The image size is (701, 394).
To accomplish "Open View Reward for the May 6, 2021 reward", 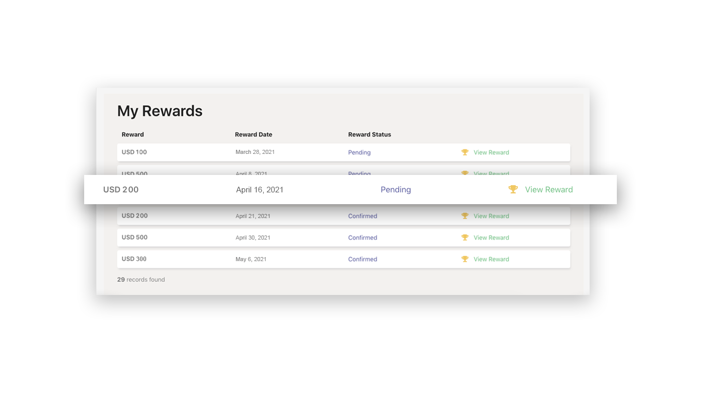I will point(491,259).
